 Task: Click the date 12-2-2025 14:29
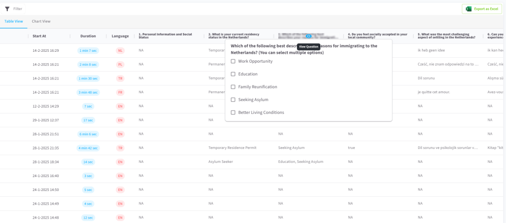[x=46, y=106]
